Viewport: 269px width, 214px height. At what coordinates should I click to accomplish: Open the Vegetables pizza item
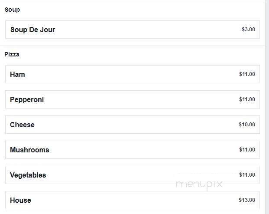pyautogui.click(x=133, y=175)
